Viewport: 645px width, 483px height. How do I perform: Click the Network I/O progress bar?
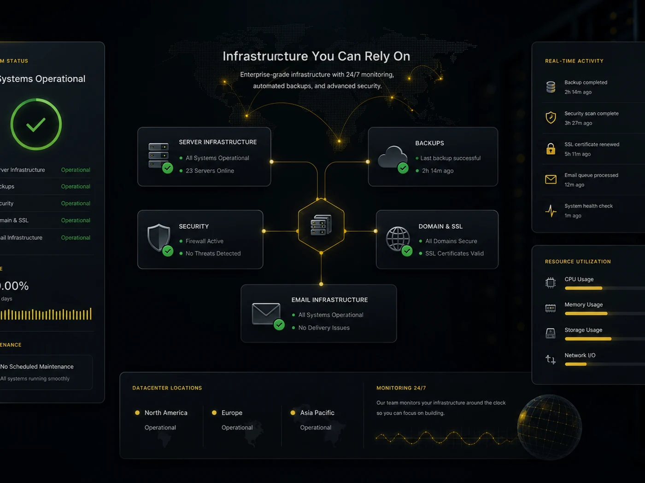point(605,364)
